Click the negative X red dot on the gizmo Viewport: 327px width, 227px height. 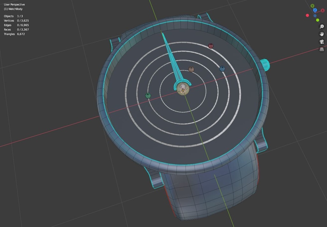[308, 15]
